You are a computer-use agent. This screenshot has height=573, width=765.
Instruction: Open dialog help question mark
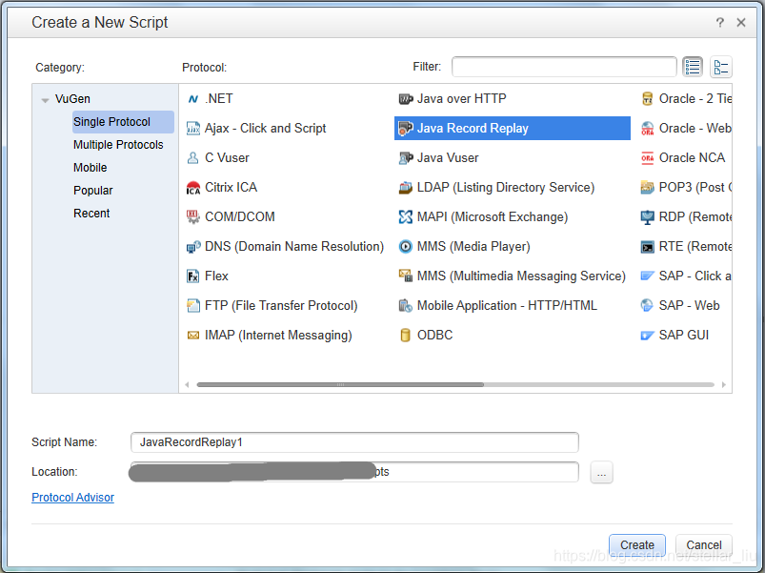719,23
